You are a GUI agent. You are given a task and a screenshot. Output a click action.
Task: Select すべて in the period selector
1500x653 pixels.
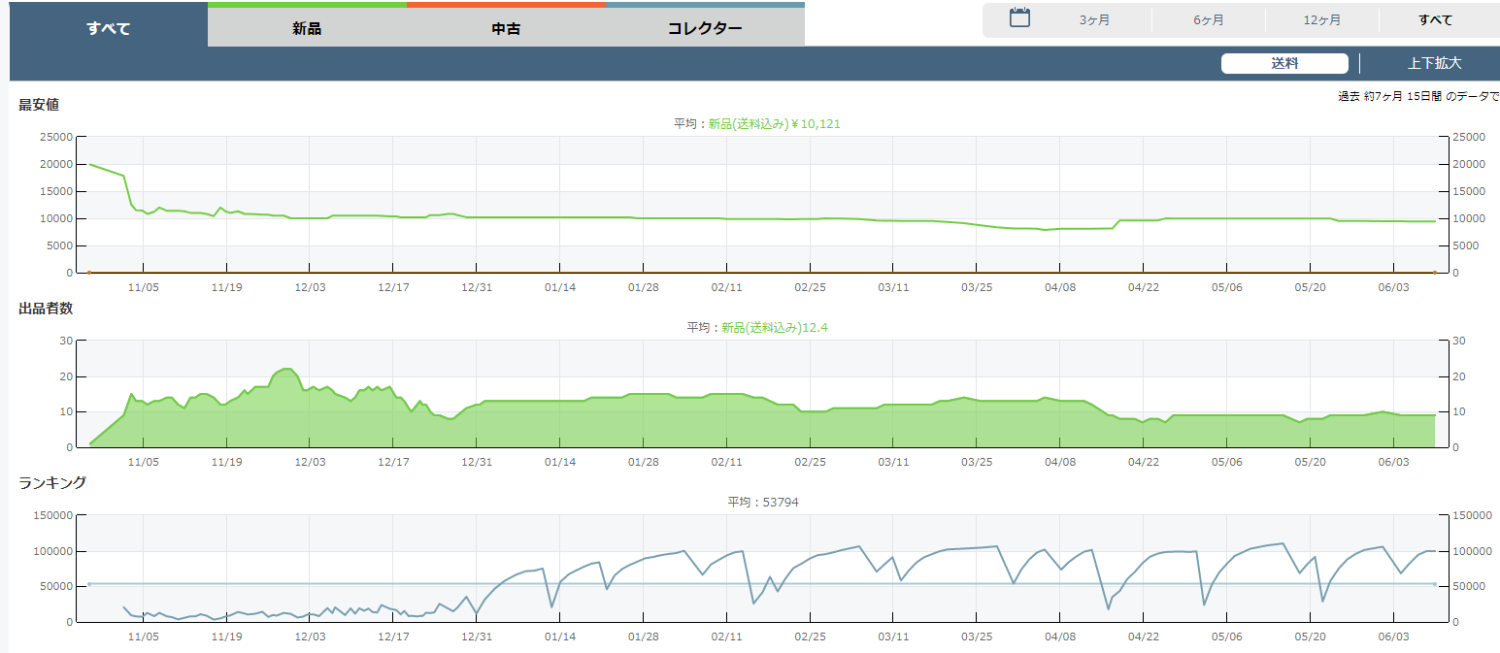(1435, 20)
